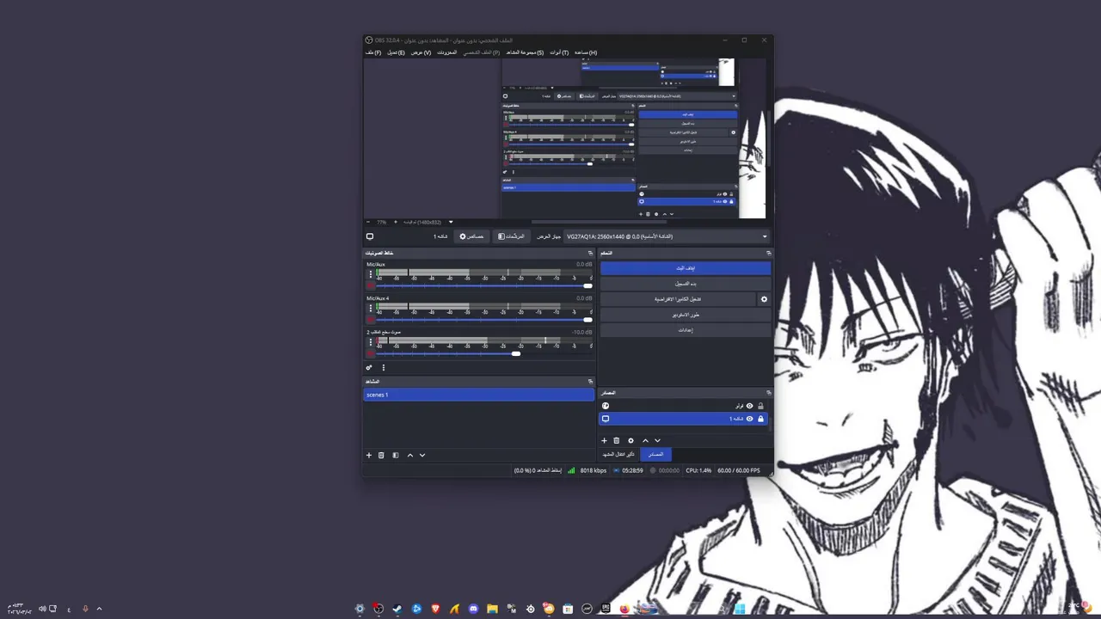Move source up with arrow icon
This screenshot has height=619, width=1101.
point(645,441)
